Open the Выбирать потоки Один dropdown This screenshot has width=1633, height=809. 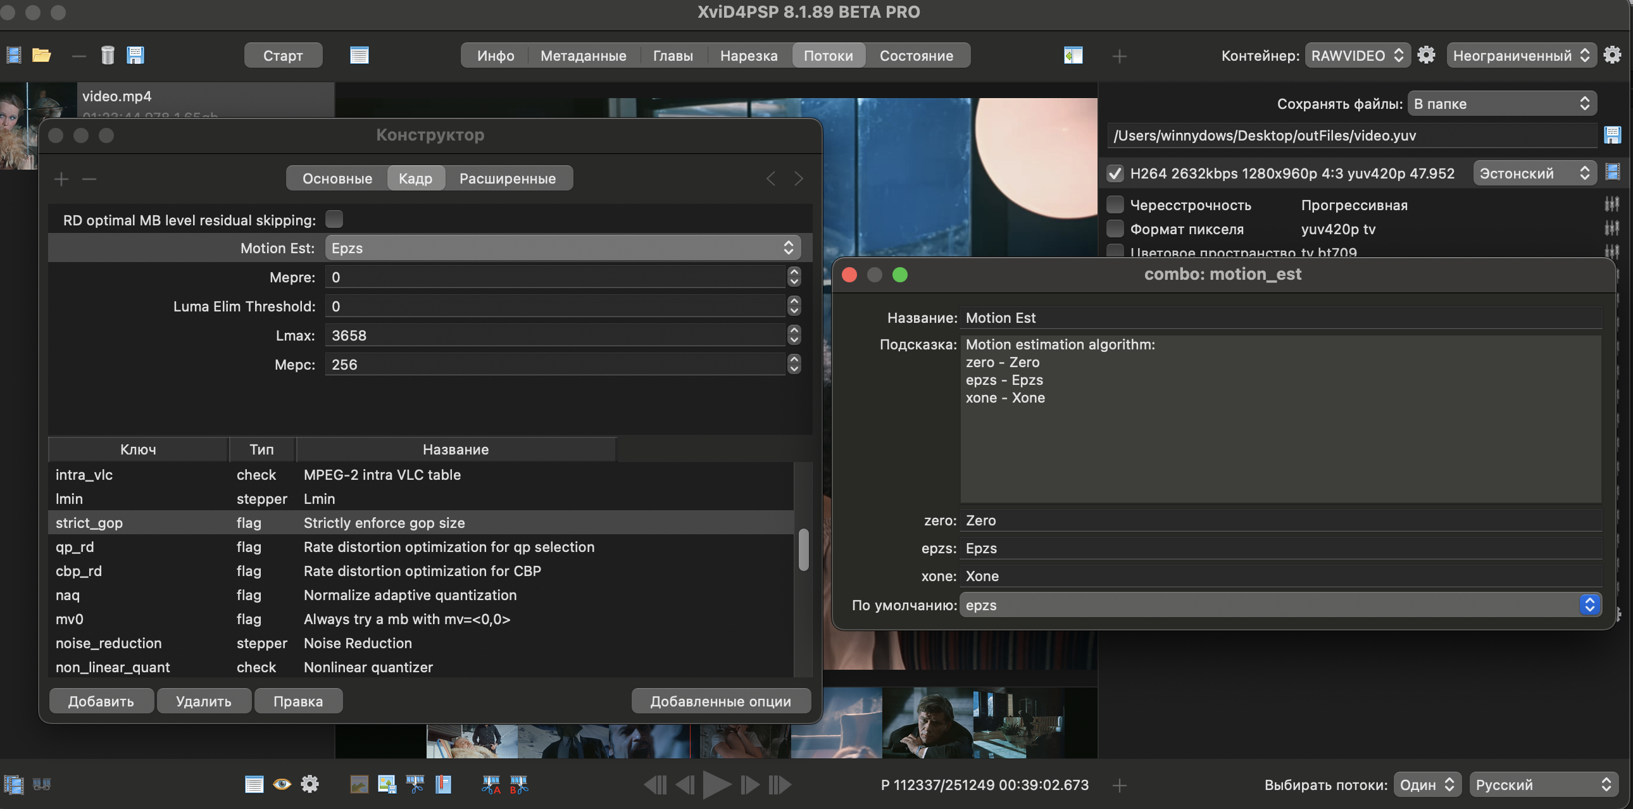(1427, 784)
